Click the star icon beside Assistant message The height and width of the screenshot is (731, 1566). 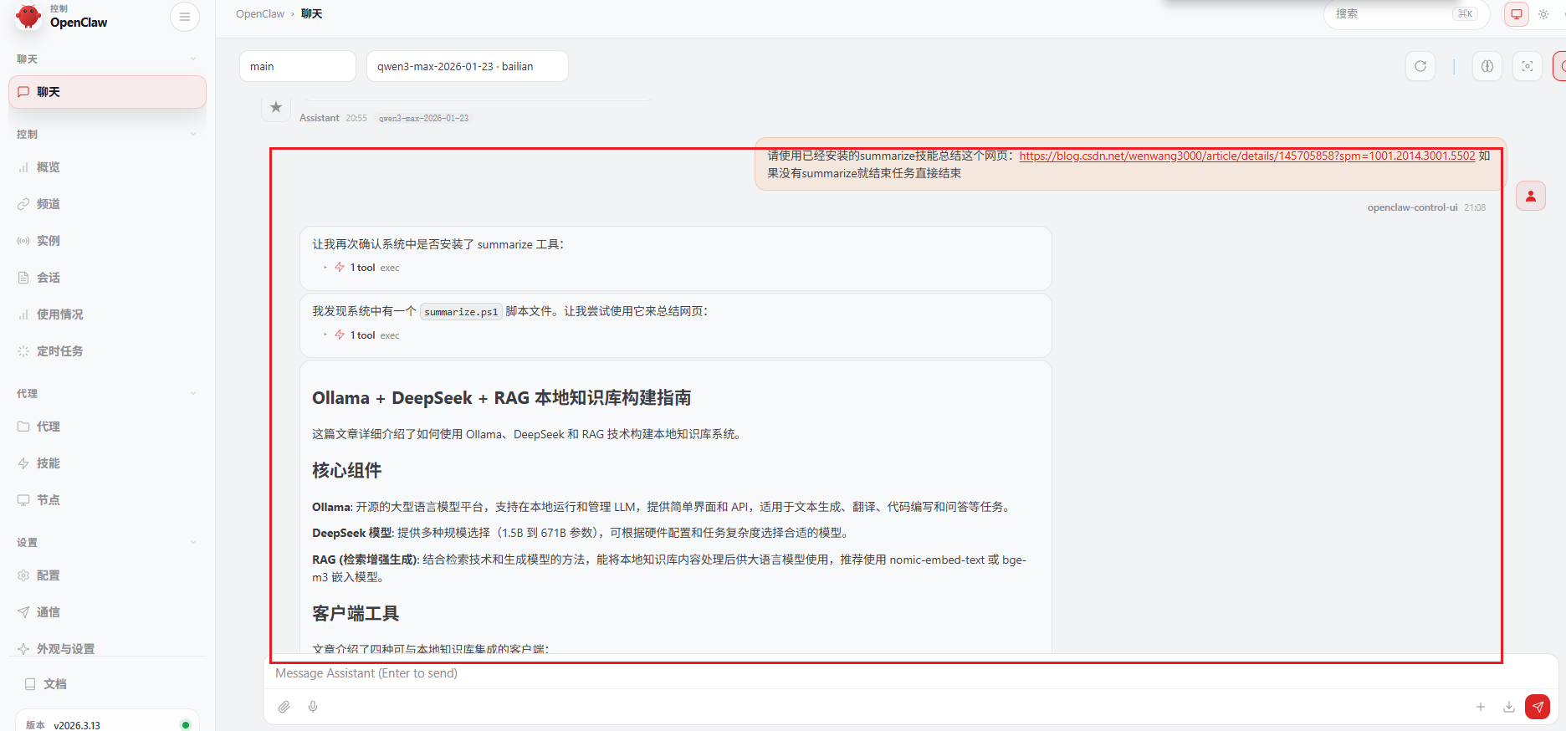276,107
